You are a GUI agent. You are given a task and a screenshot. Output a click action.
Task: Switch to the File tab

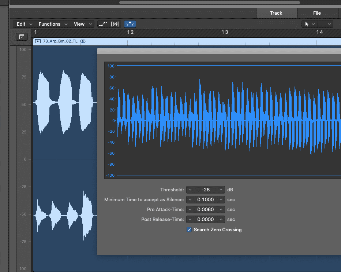(x=317, y=13)
